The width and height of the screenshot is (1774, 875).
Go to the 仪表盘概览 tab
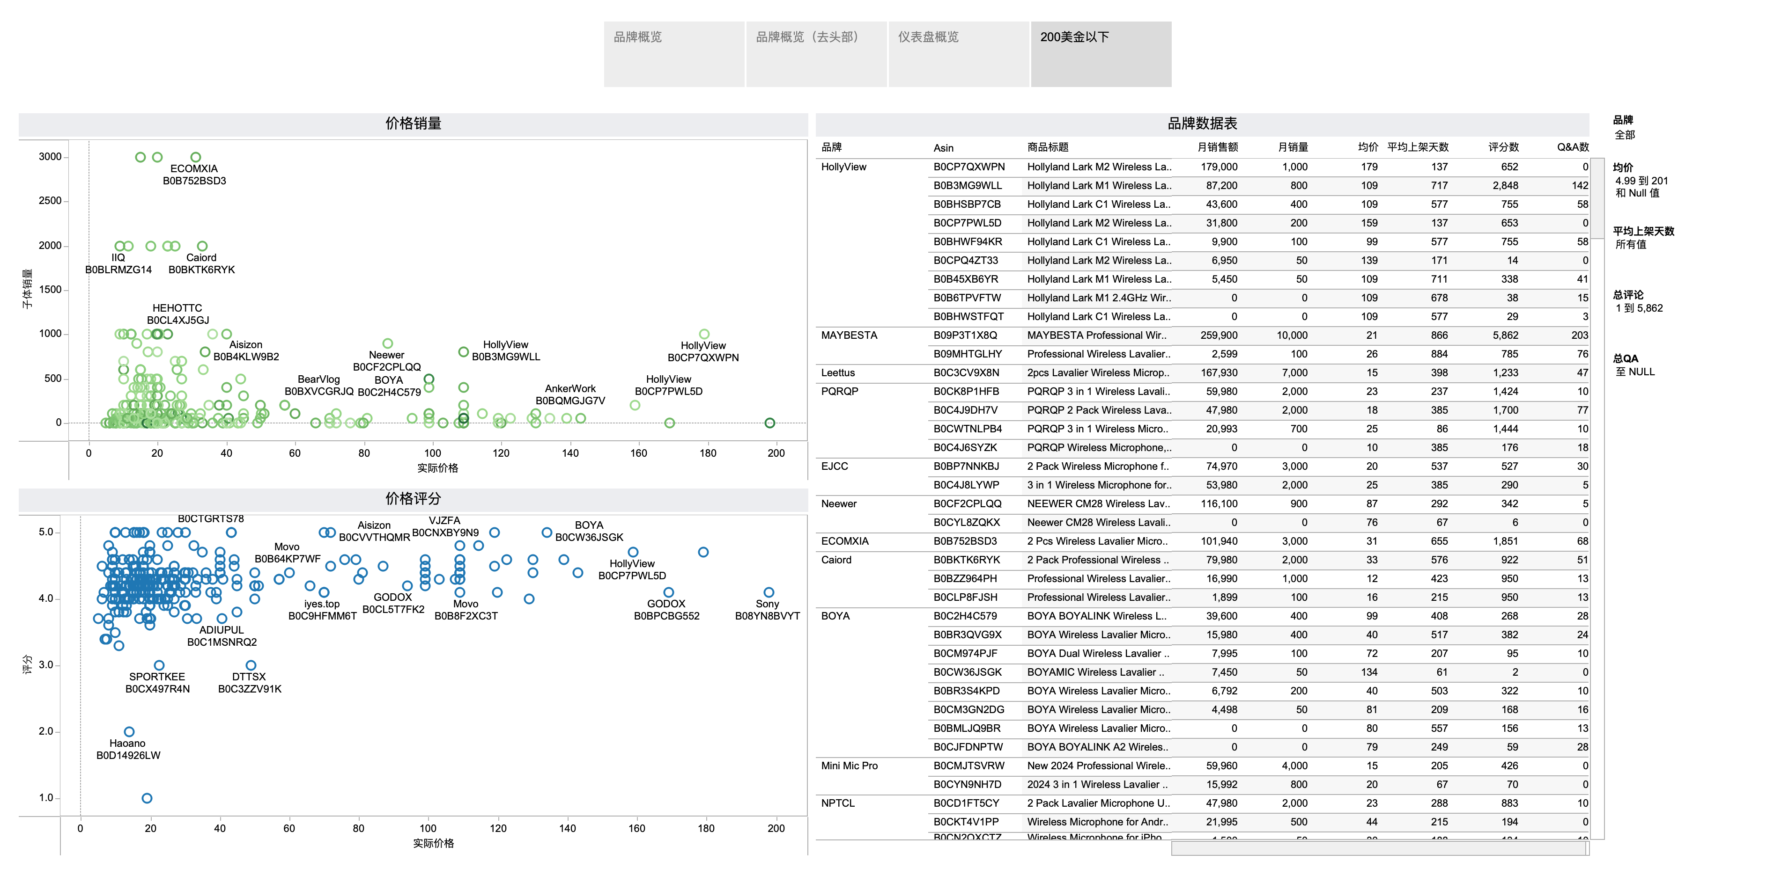959,54
